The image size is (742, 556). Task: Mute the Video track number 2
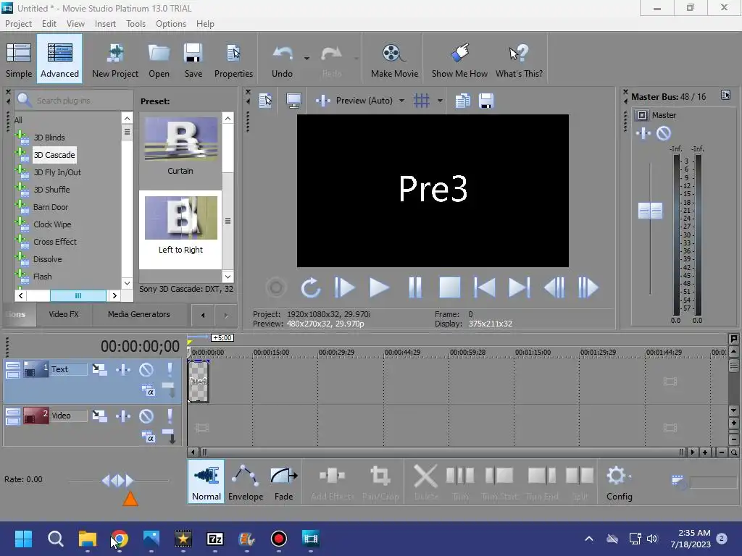(x=146, y=416)
